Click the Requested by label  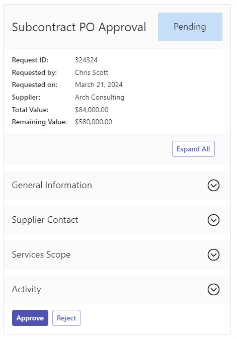(34, 72)
